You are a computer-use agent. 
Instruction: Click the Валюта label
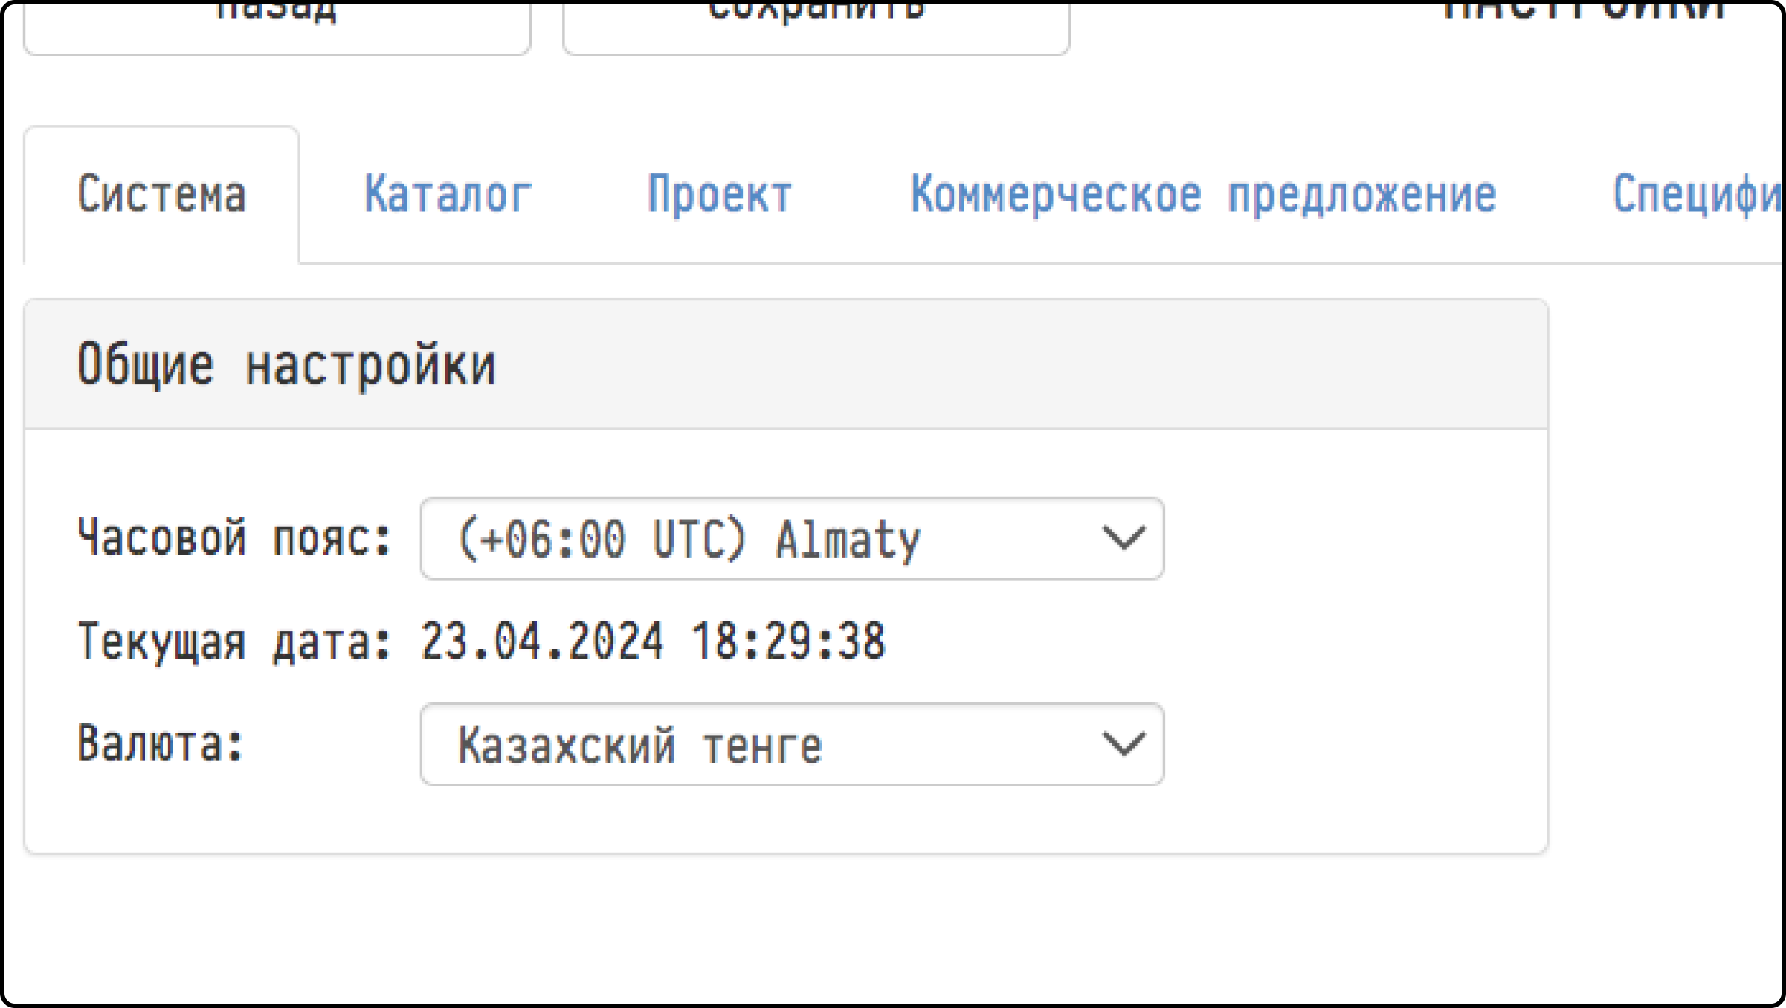(161, 743)
